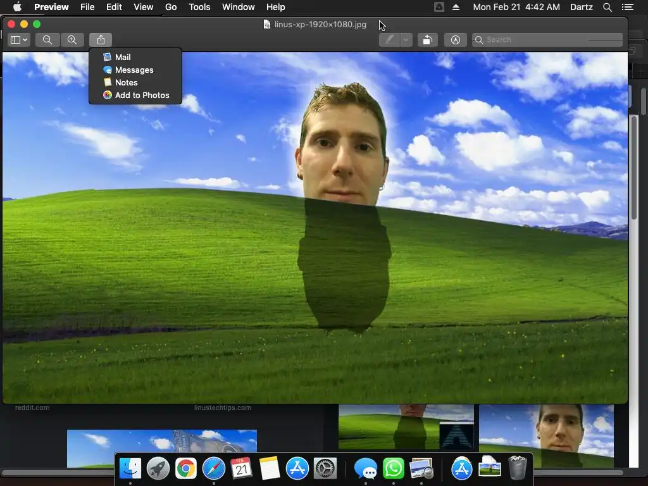Click the Share toolbar button

point(101,40)
